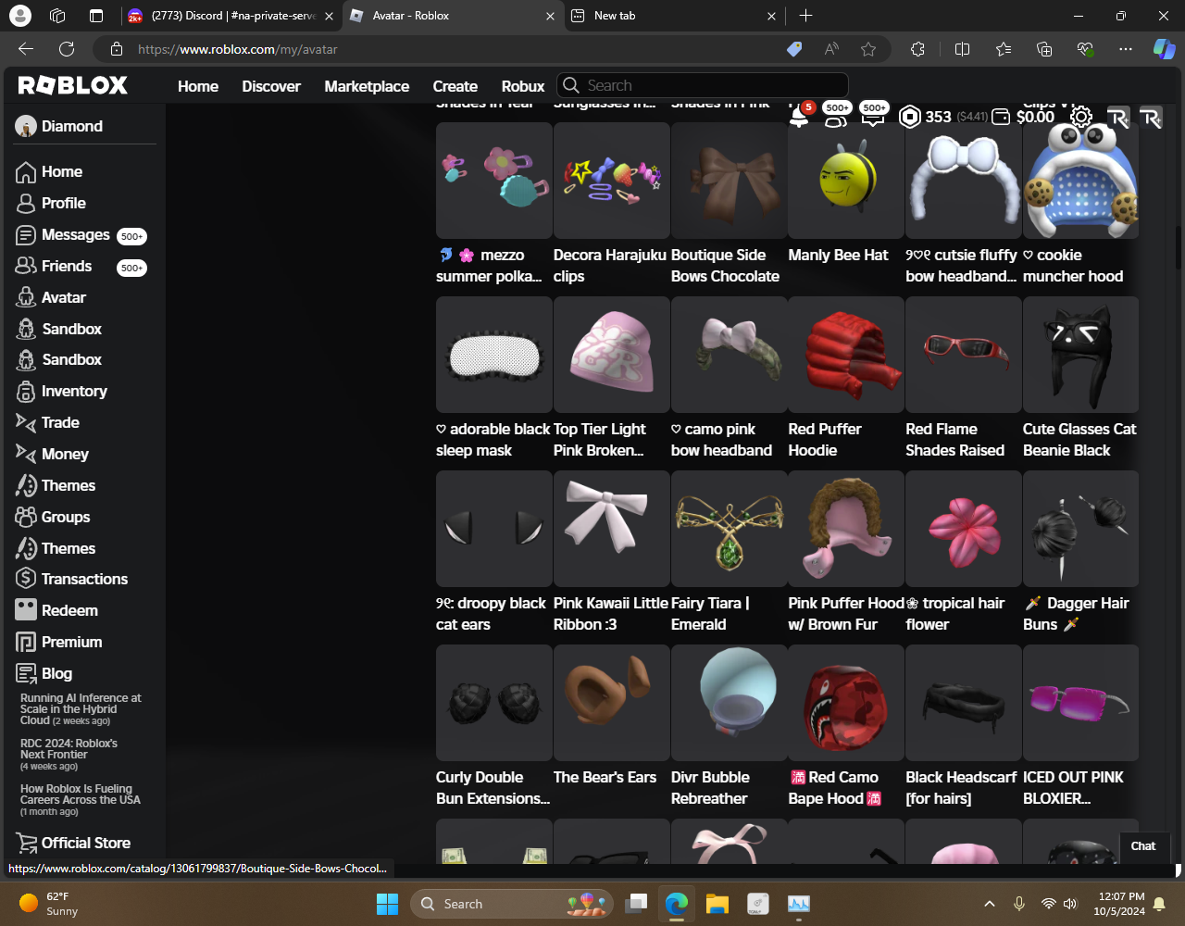Click the Roblox search field
1185x926 pixels.
pos(703,85)
